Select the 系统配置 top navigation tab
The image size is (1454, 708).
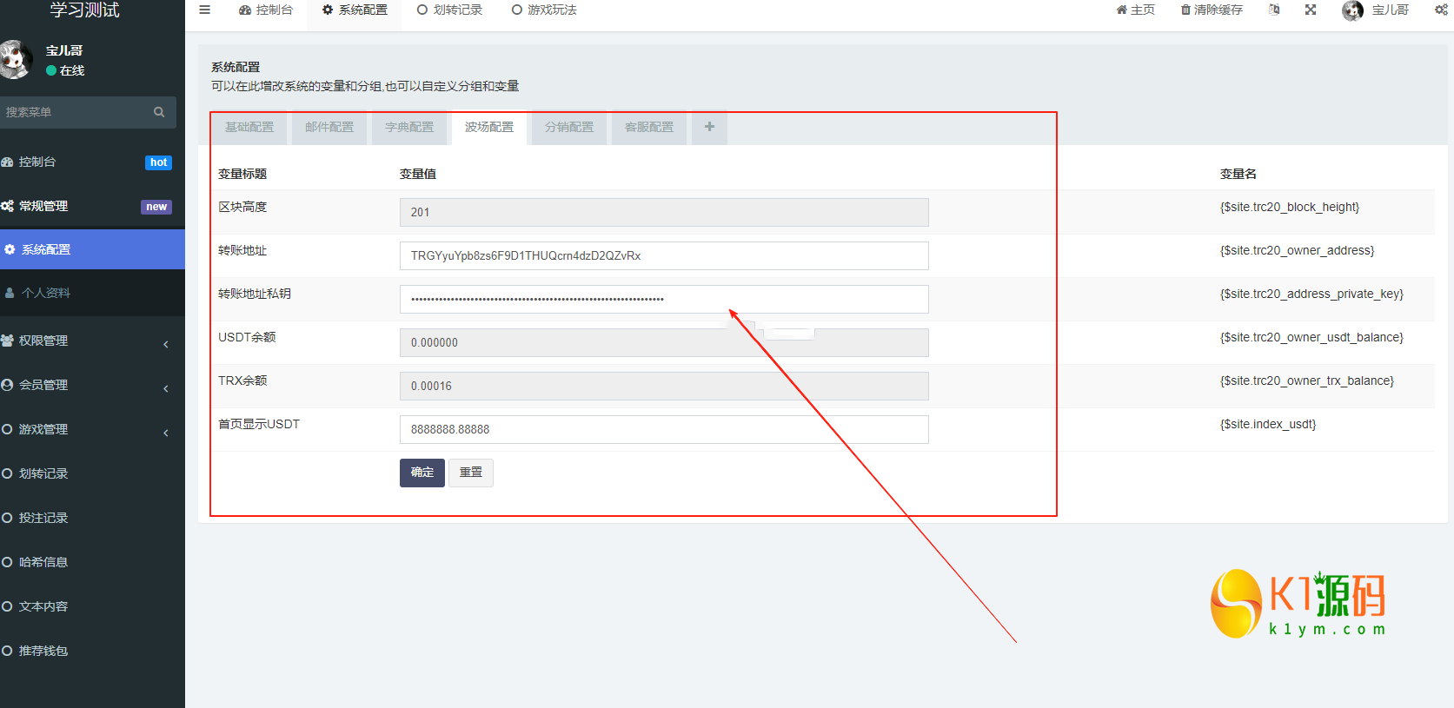tap(355, 10)
